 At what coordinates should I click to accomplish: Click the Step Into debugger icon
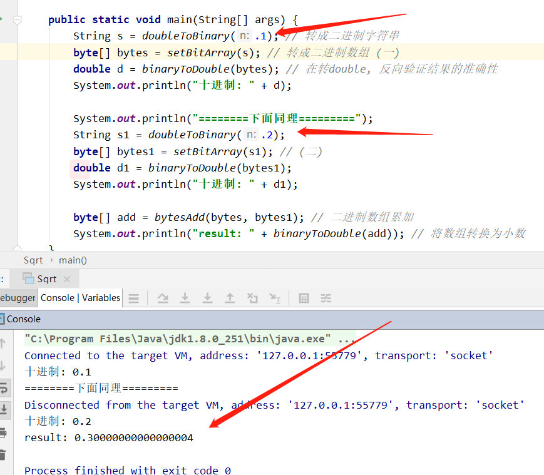185,298
